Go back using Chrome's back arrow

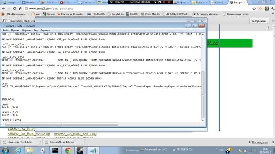[3, 9]
